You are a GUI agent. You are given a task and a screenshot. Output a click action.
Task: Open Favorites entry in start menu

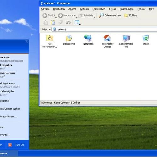pyautogui.click(x=12, y=135)
